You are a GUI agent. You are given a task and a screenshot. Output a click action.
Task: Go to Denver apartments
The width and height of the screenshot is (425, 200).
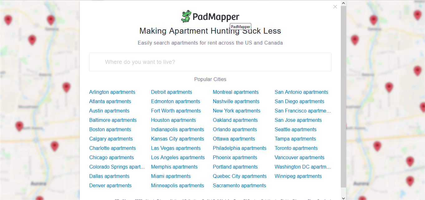110,186
